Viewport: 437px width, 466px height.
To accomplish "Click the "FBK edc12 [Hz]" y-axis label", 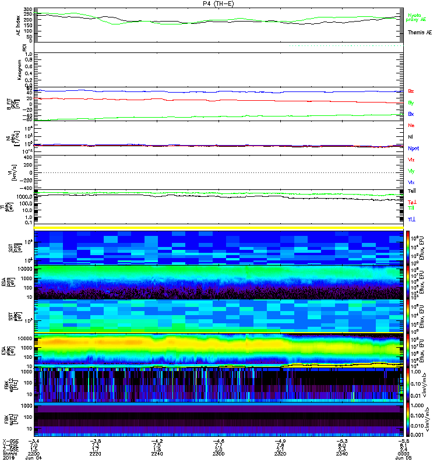I will pyautogui.click(x=11, y=385).
